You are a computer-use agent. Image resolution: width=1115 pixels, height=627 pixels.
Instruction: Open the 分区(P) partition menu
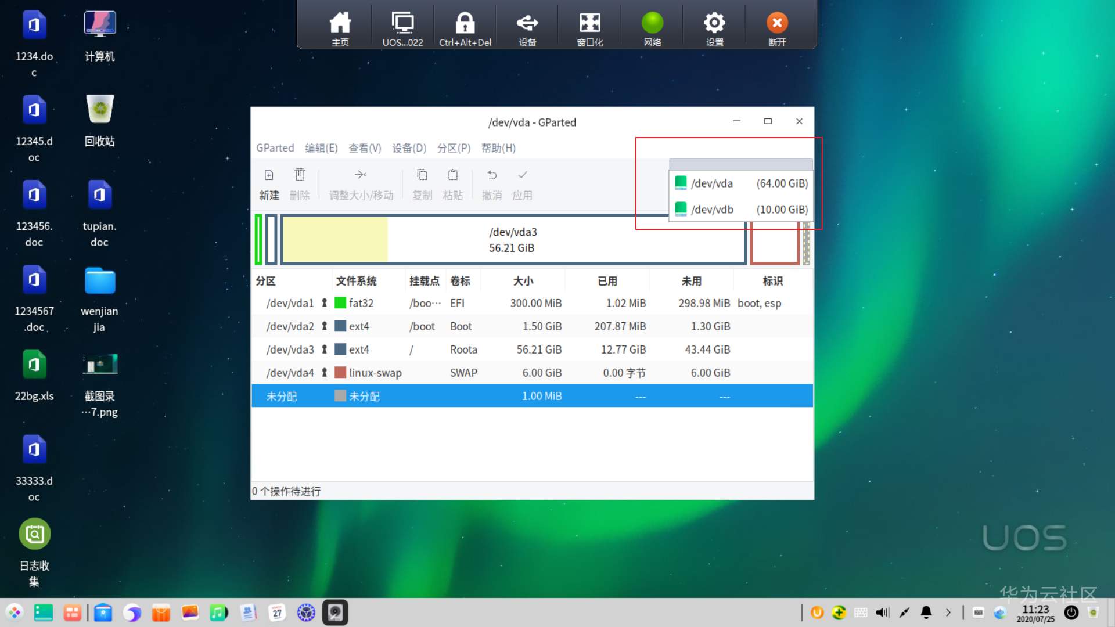point(454,148)
